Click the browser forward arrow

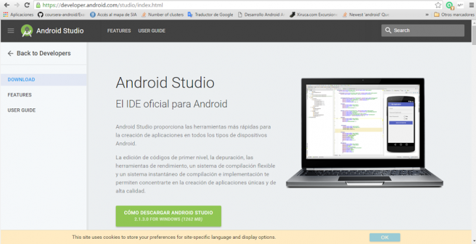pyautogui.click(x=17, y=5)
